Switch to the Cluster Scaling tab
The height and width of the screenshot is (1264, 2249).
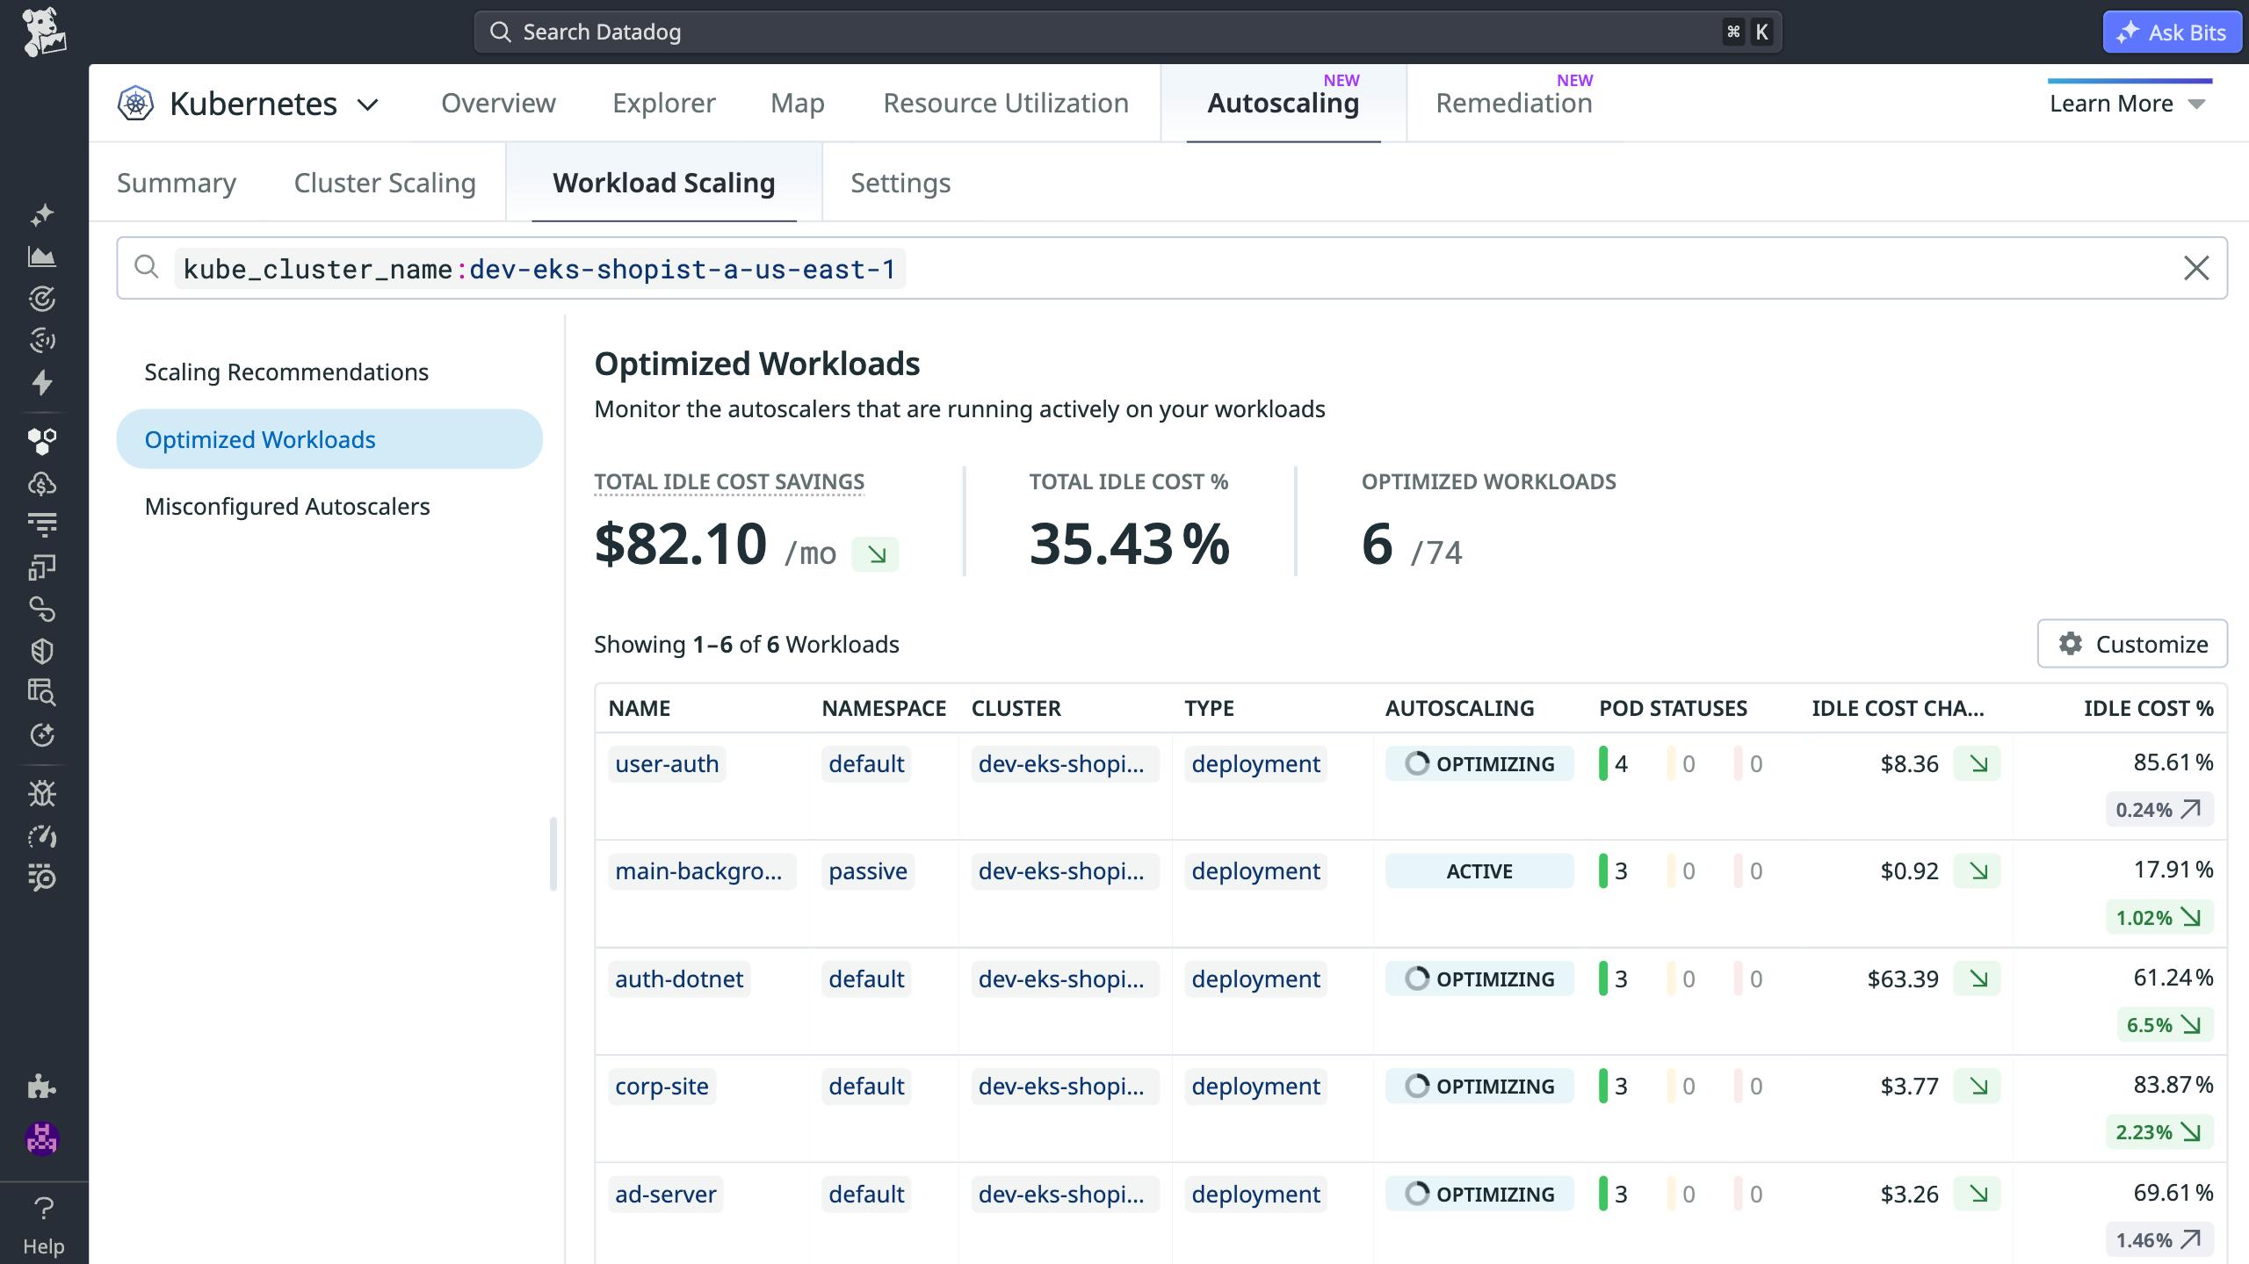click(385, 183)
